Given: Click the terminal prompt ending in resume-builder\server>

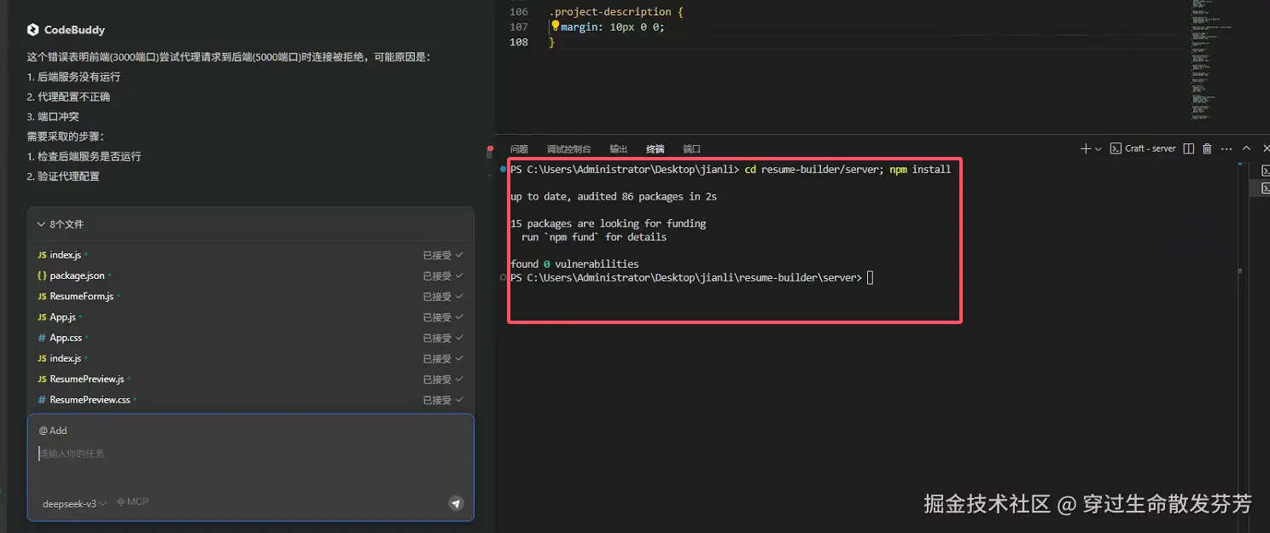Looking at the screenshot, I should click(x=686, y=277).
